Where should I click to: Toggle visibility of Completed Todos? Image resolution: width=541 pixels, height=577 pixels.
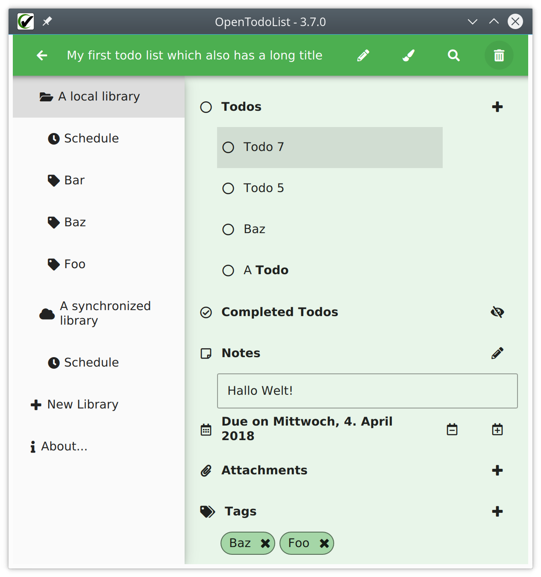(497, 312)
